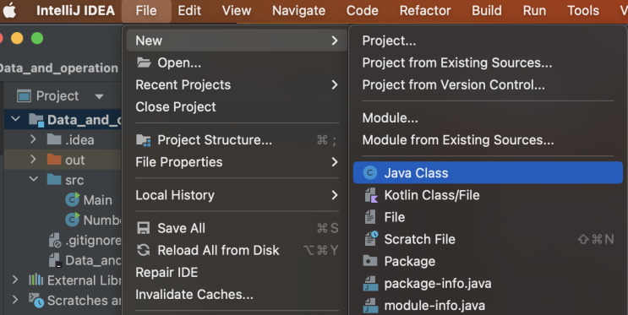The width and height of the screenshot is (628, 315).
Task: Click the package-info.java icon
Action: coord(370,284)
